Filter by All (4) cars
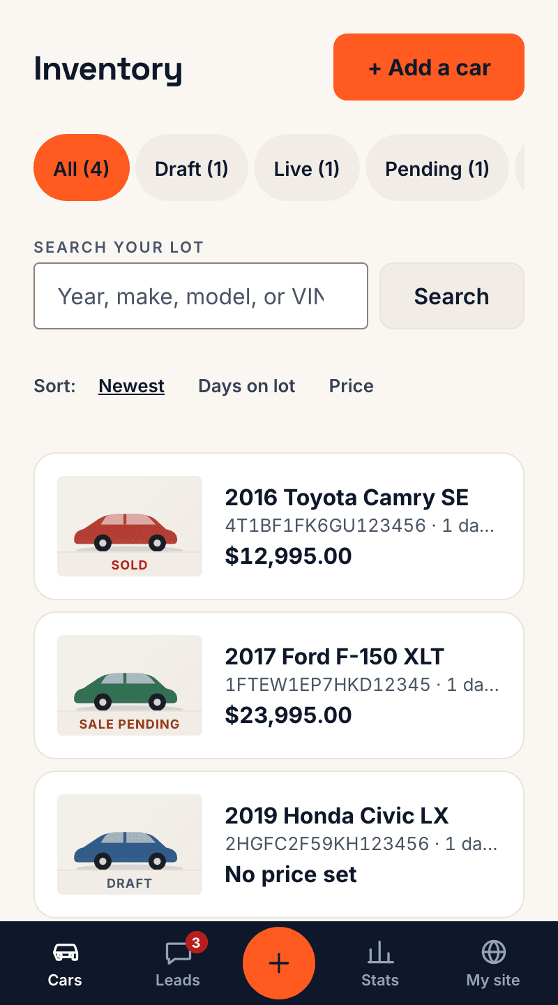This screenshot has height=1005, width=558. [x=82, y=167]
